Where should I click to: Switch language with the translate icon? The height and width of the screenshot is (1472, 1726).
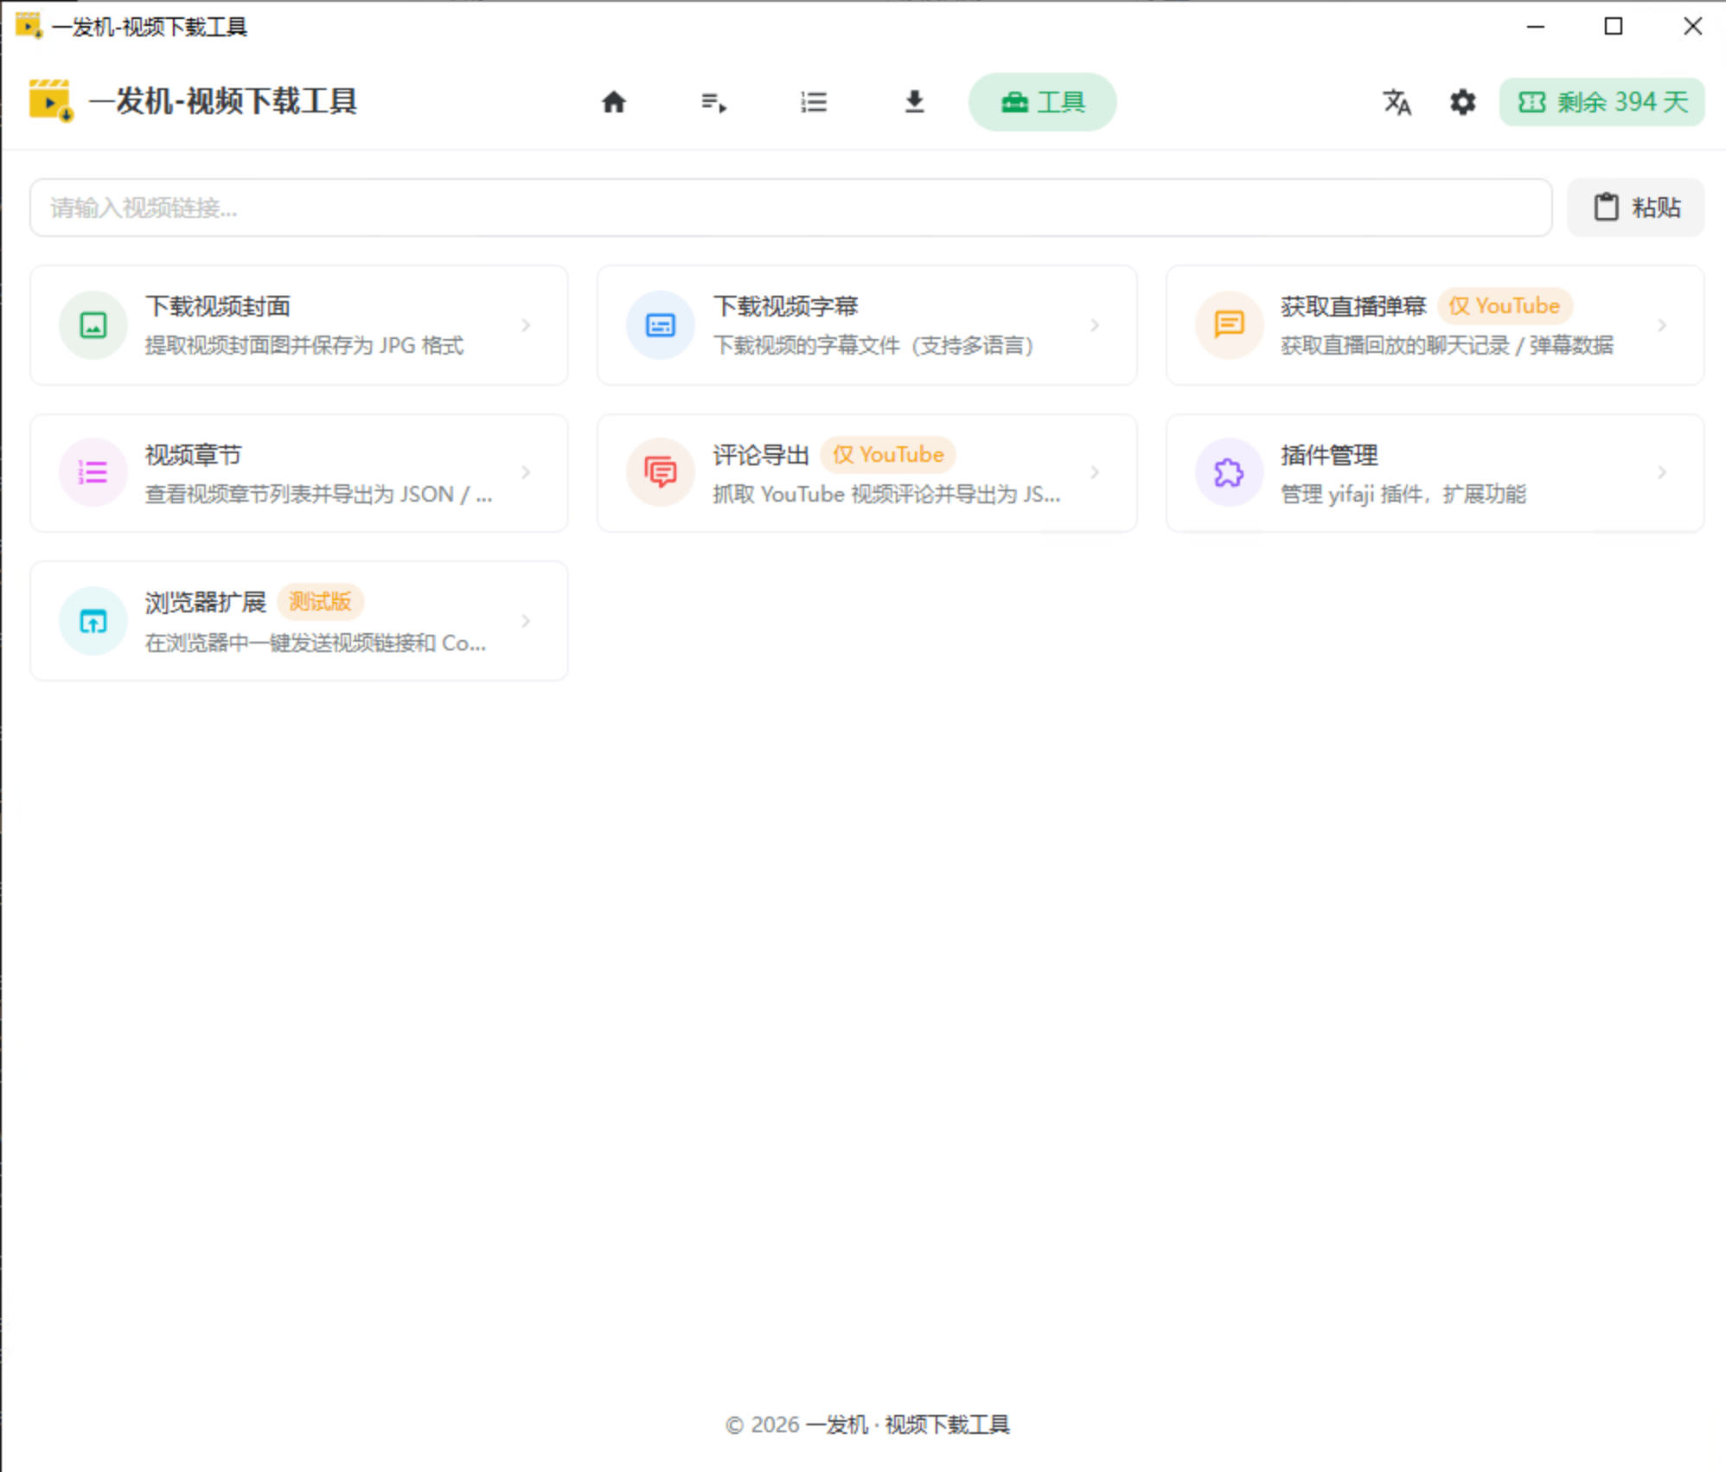coord(1397,102)
